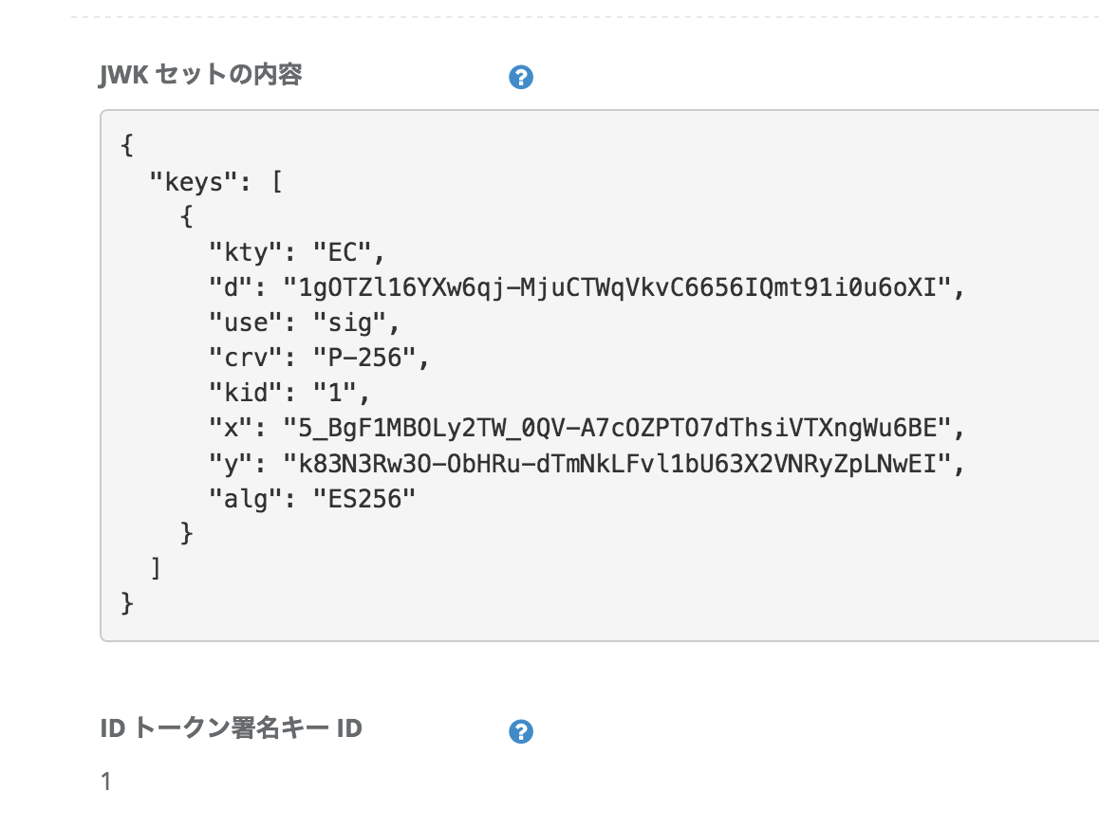Click the closing square bracket line
Viewport: 1099px width, 829px height.
157,568
